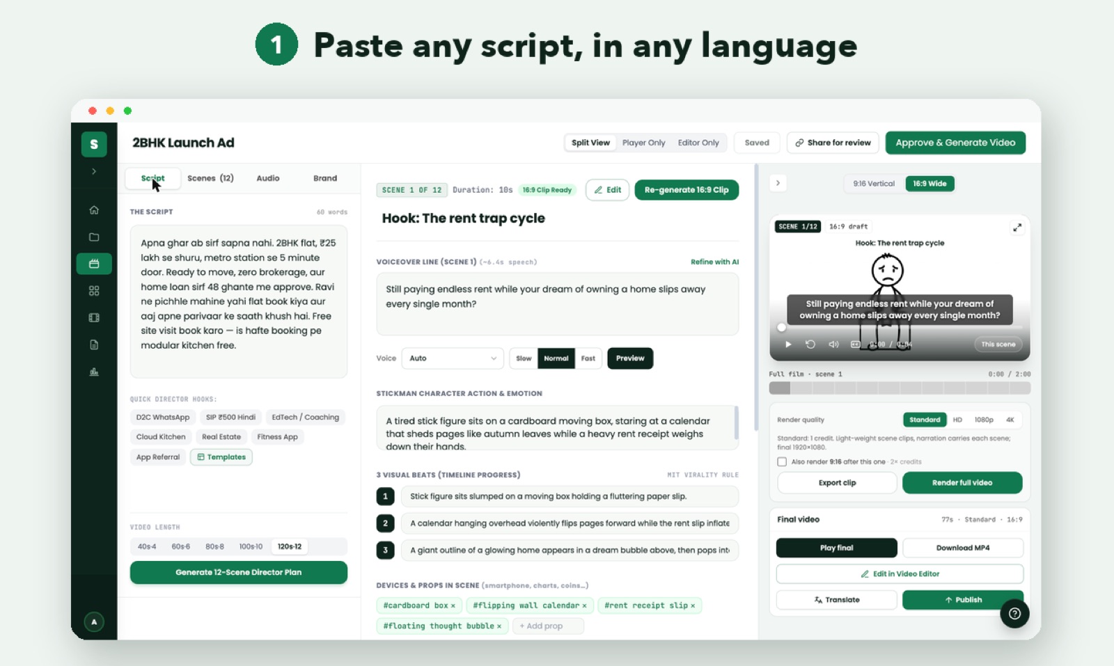Screen dimensions: 1114x666
Task: Expand the preview to fullscreen
Action: 1017,228
